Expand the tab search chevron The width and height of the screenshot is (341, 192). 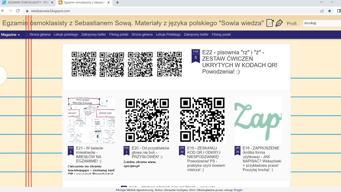pos(321,2)
